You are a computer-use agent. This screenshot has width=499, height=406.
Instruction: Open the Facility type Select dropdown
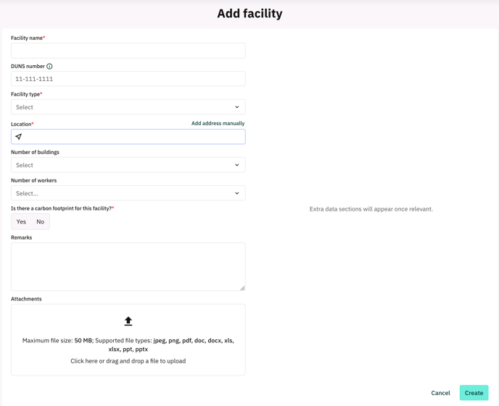pyautogui.click(x=128, y=107)
